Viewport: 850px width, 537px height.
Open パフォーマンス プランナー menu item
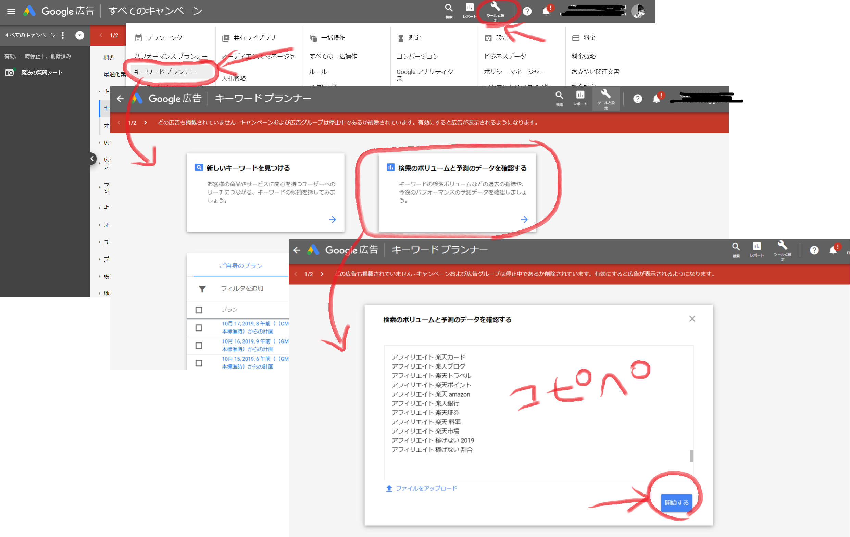click(x=171, y=56)
